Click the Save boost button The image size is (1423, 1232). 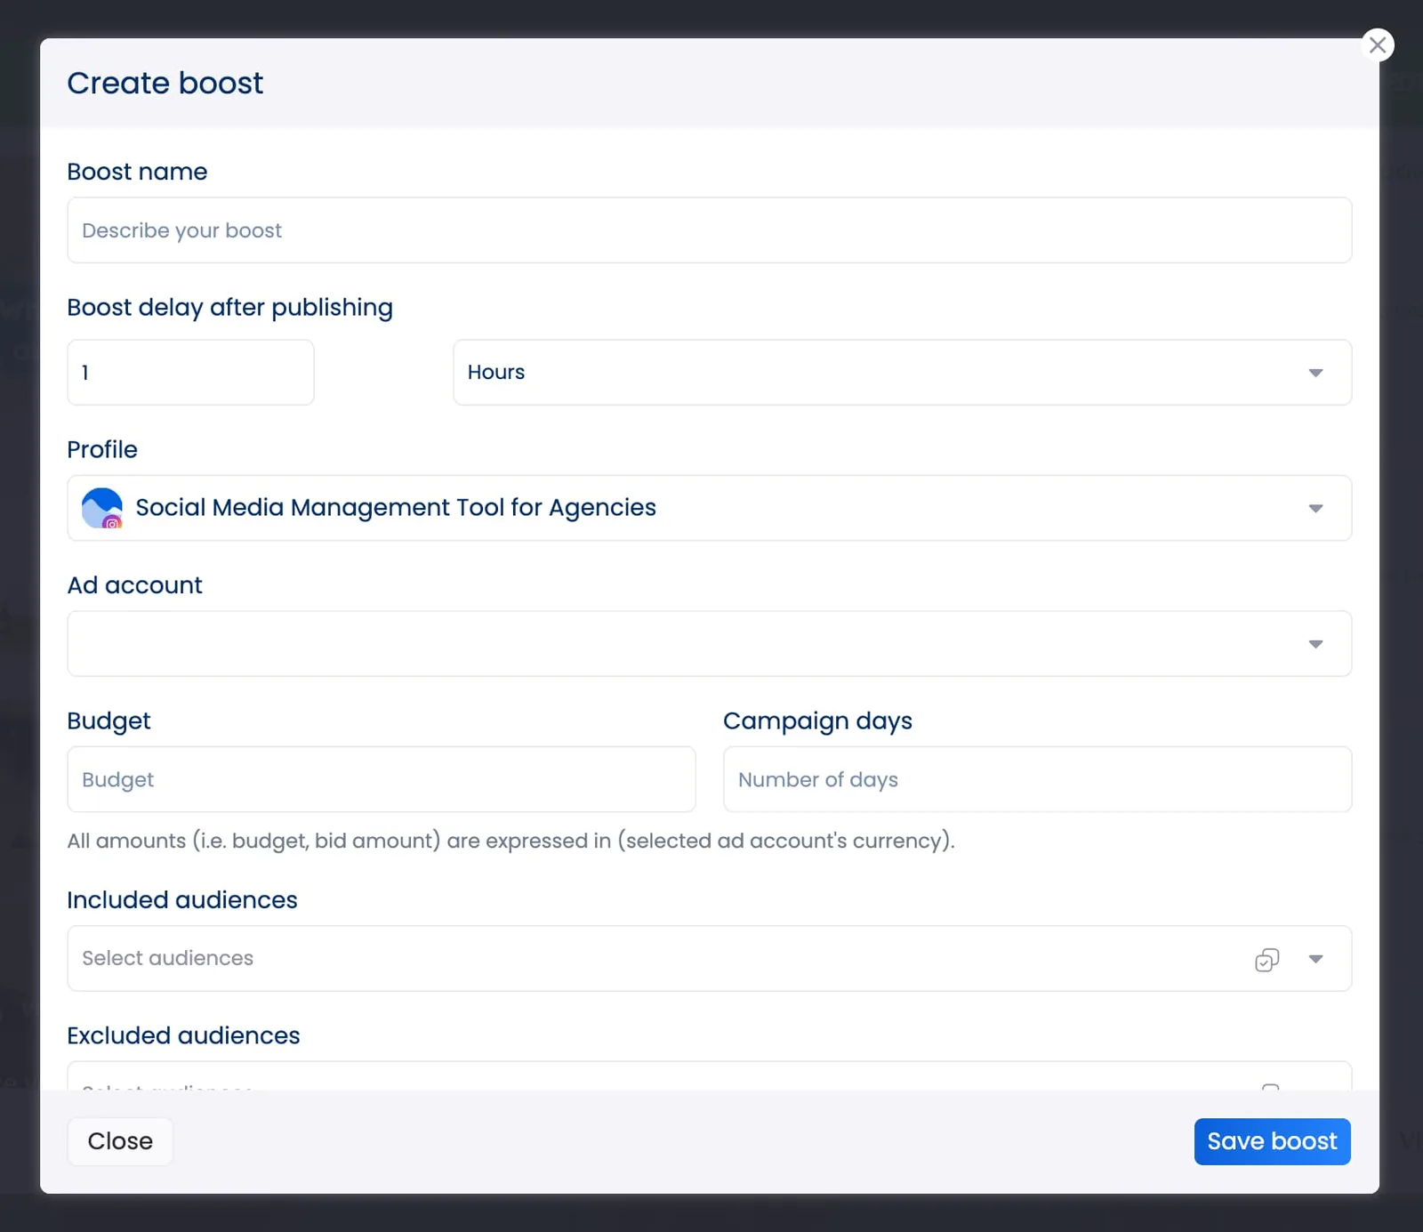point(1272,1141)
